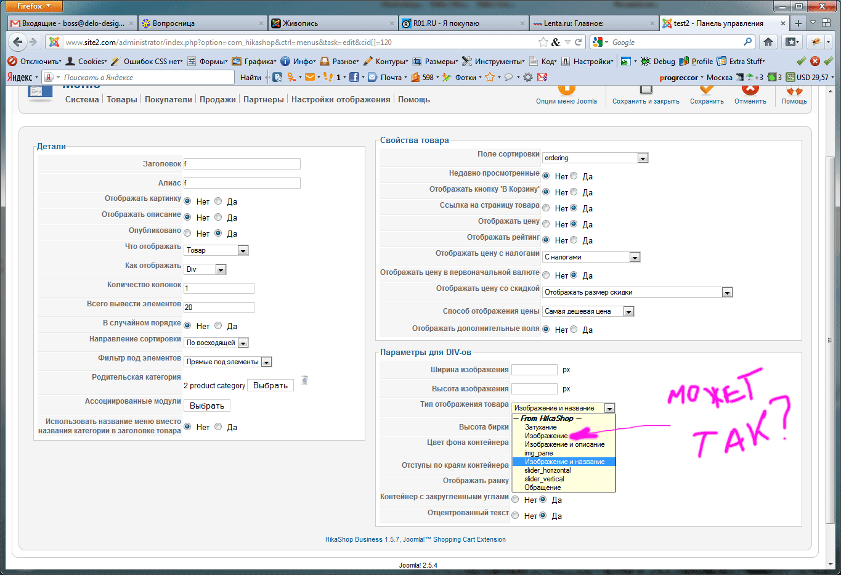Open the С налогами price dropdown
The height and width of the screenshot is (575, 841).
pos(591,257)
